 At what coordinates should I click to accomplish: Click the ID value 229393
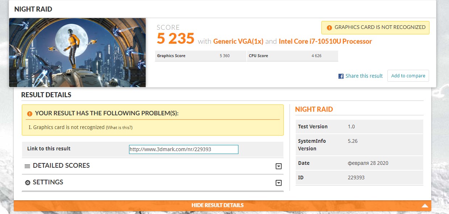coord(356,177)
